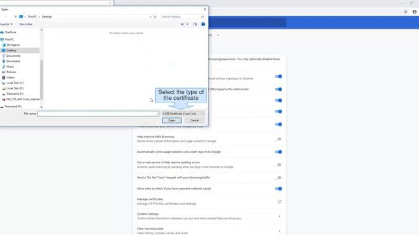Click the blue Help question mark icon
The image size is (419, 235).
(x=203, y=24)
